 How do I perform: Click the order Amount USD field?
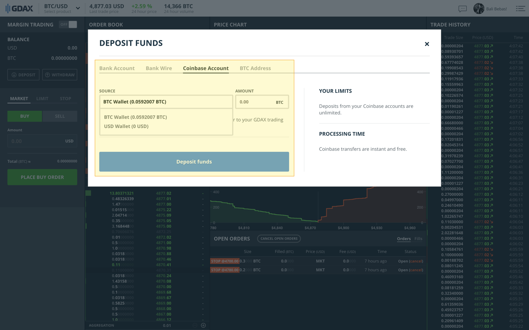(42, 141)
